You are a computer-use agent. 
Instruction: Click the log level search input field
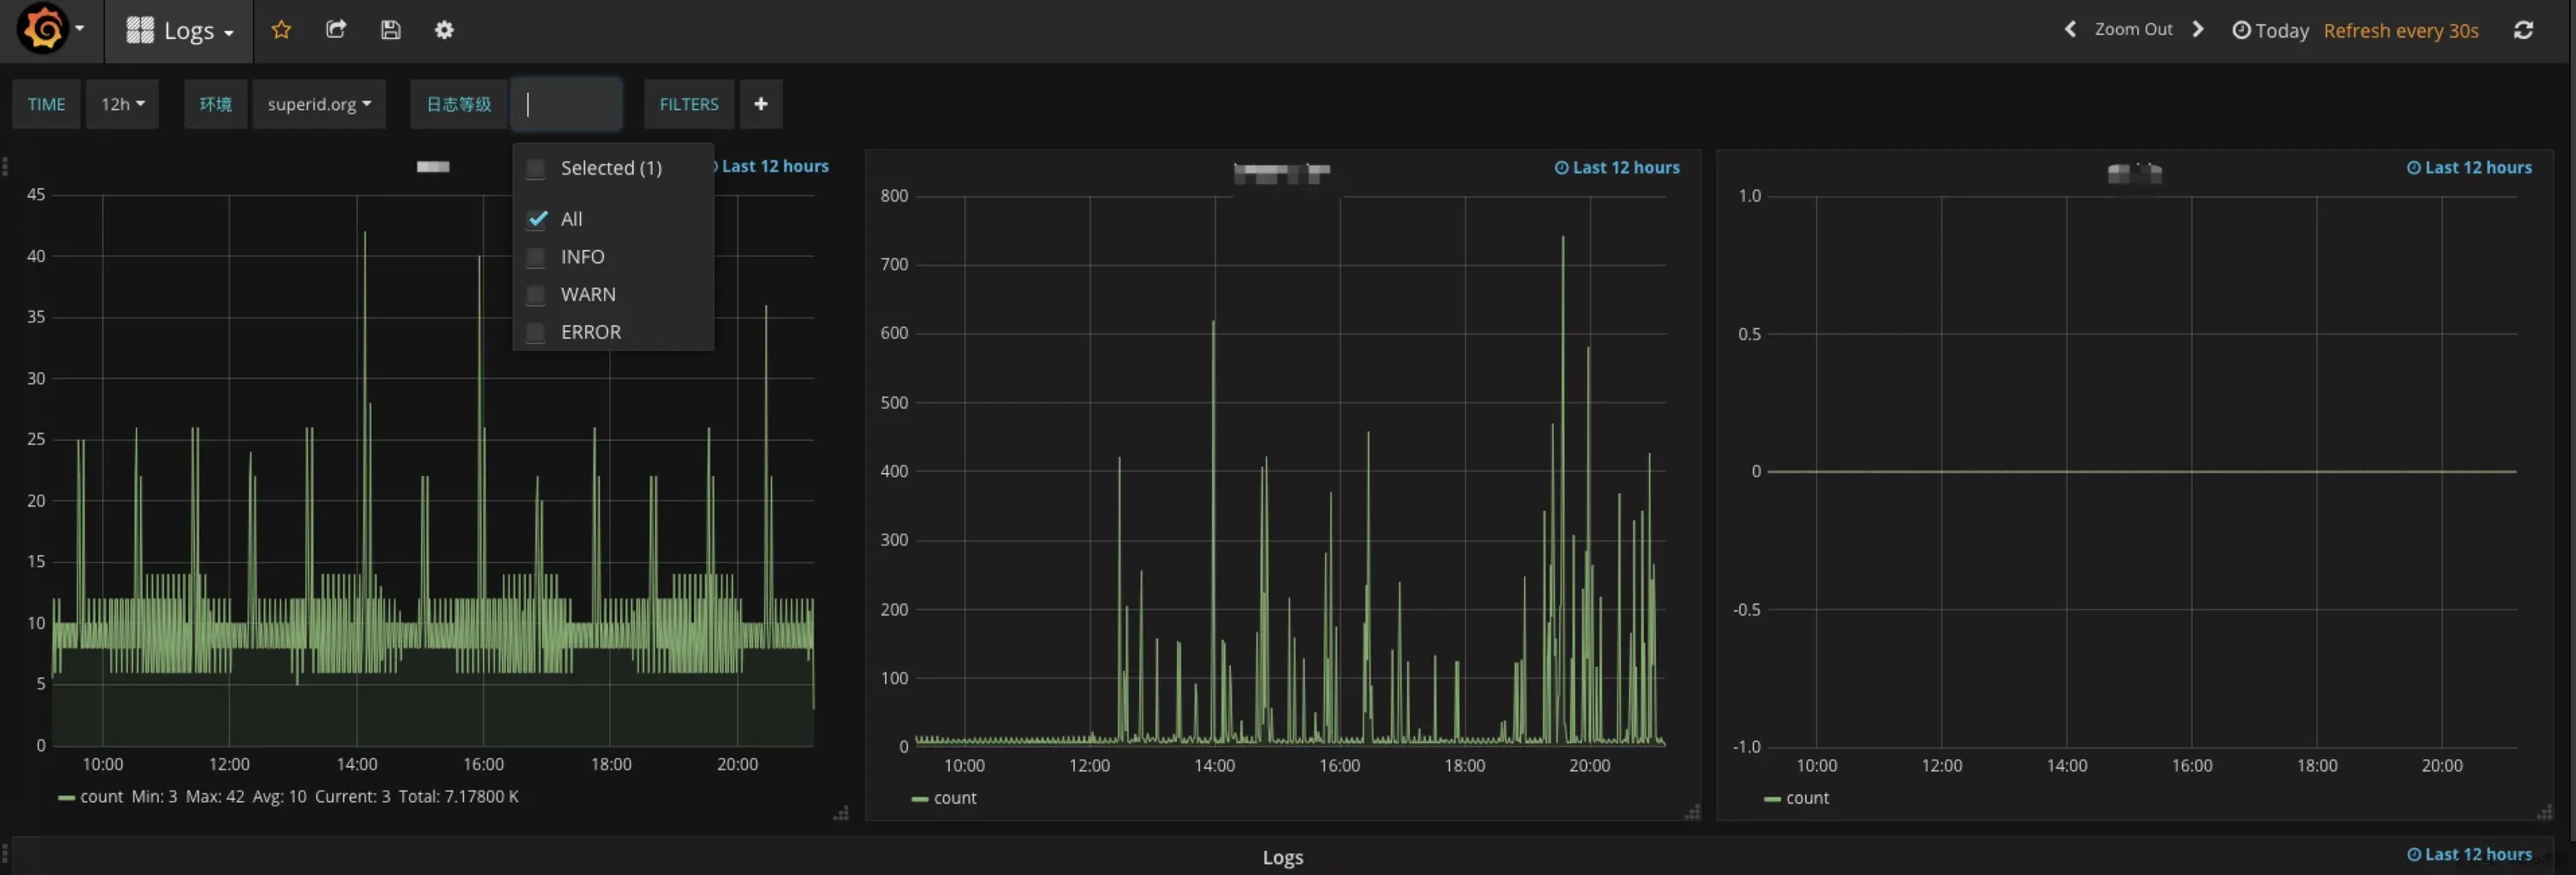click(567, 104)
